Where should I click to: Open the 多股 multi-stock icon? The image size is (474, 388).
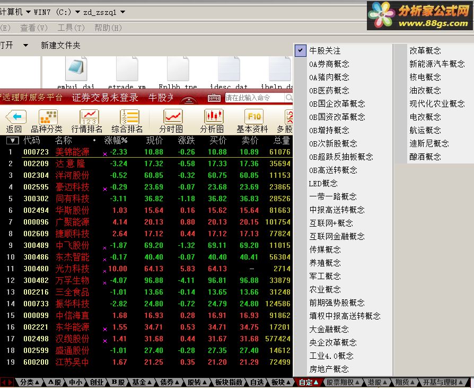288,117
